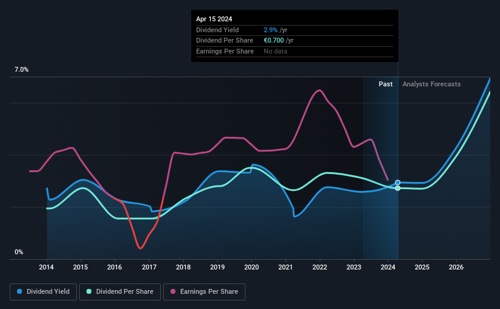Click the tooltip's Earnings Per Share row label
The image size is (500, 309).
pos(225,51)
